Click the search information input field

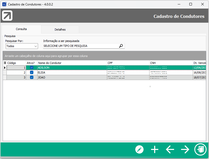pos(80,46)
